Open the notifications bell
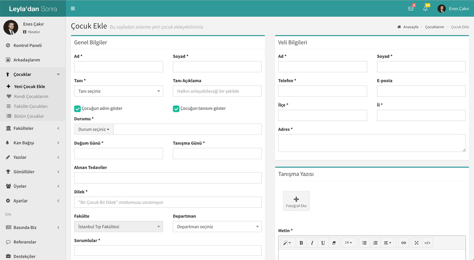The image size is (474, 260). pos(425,9)
